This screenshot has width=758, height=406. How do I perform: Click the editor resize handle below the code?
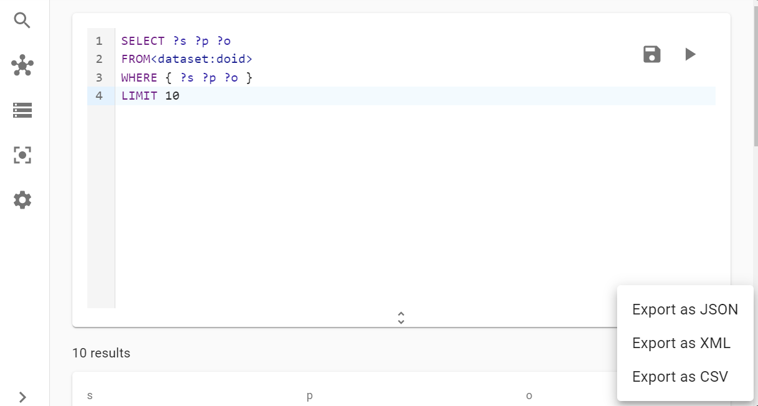coord(401,318)
